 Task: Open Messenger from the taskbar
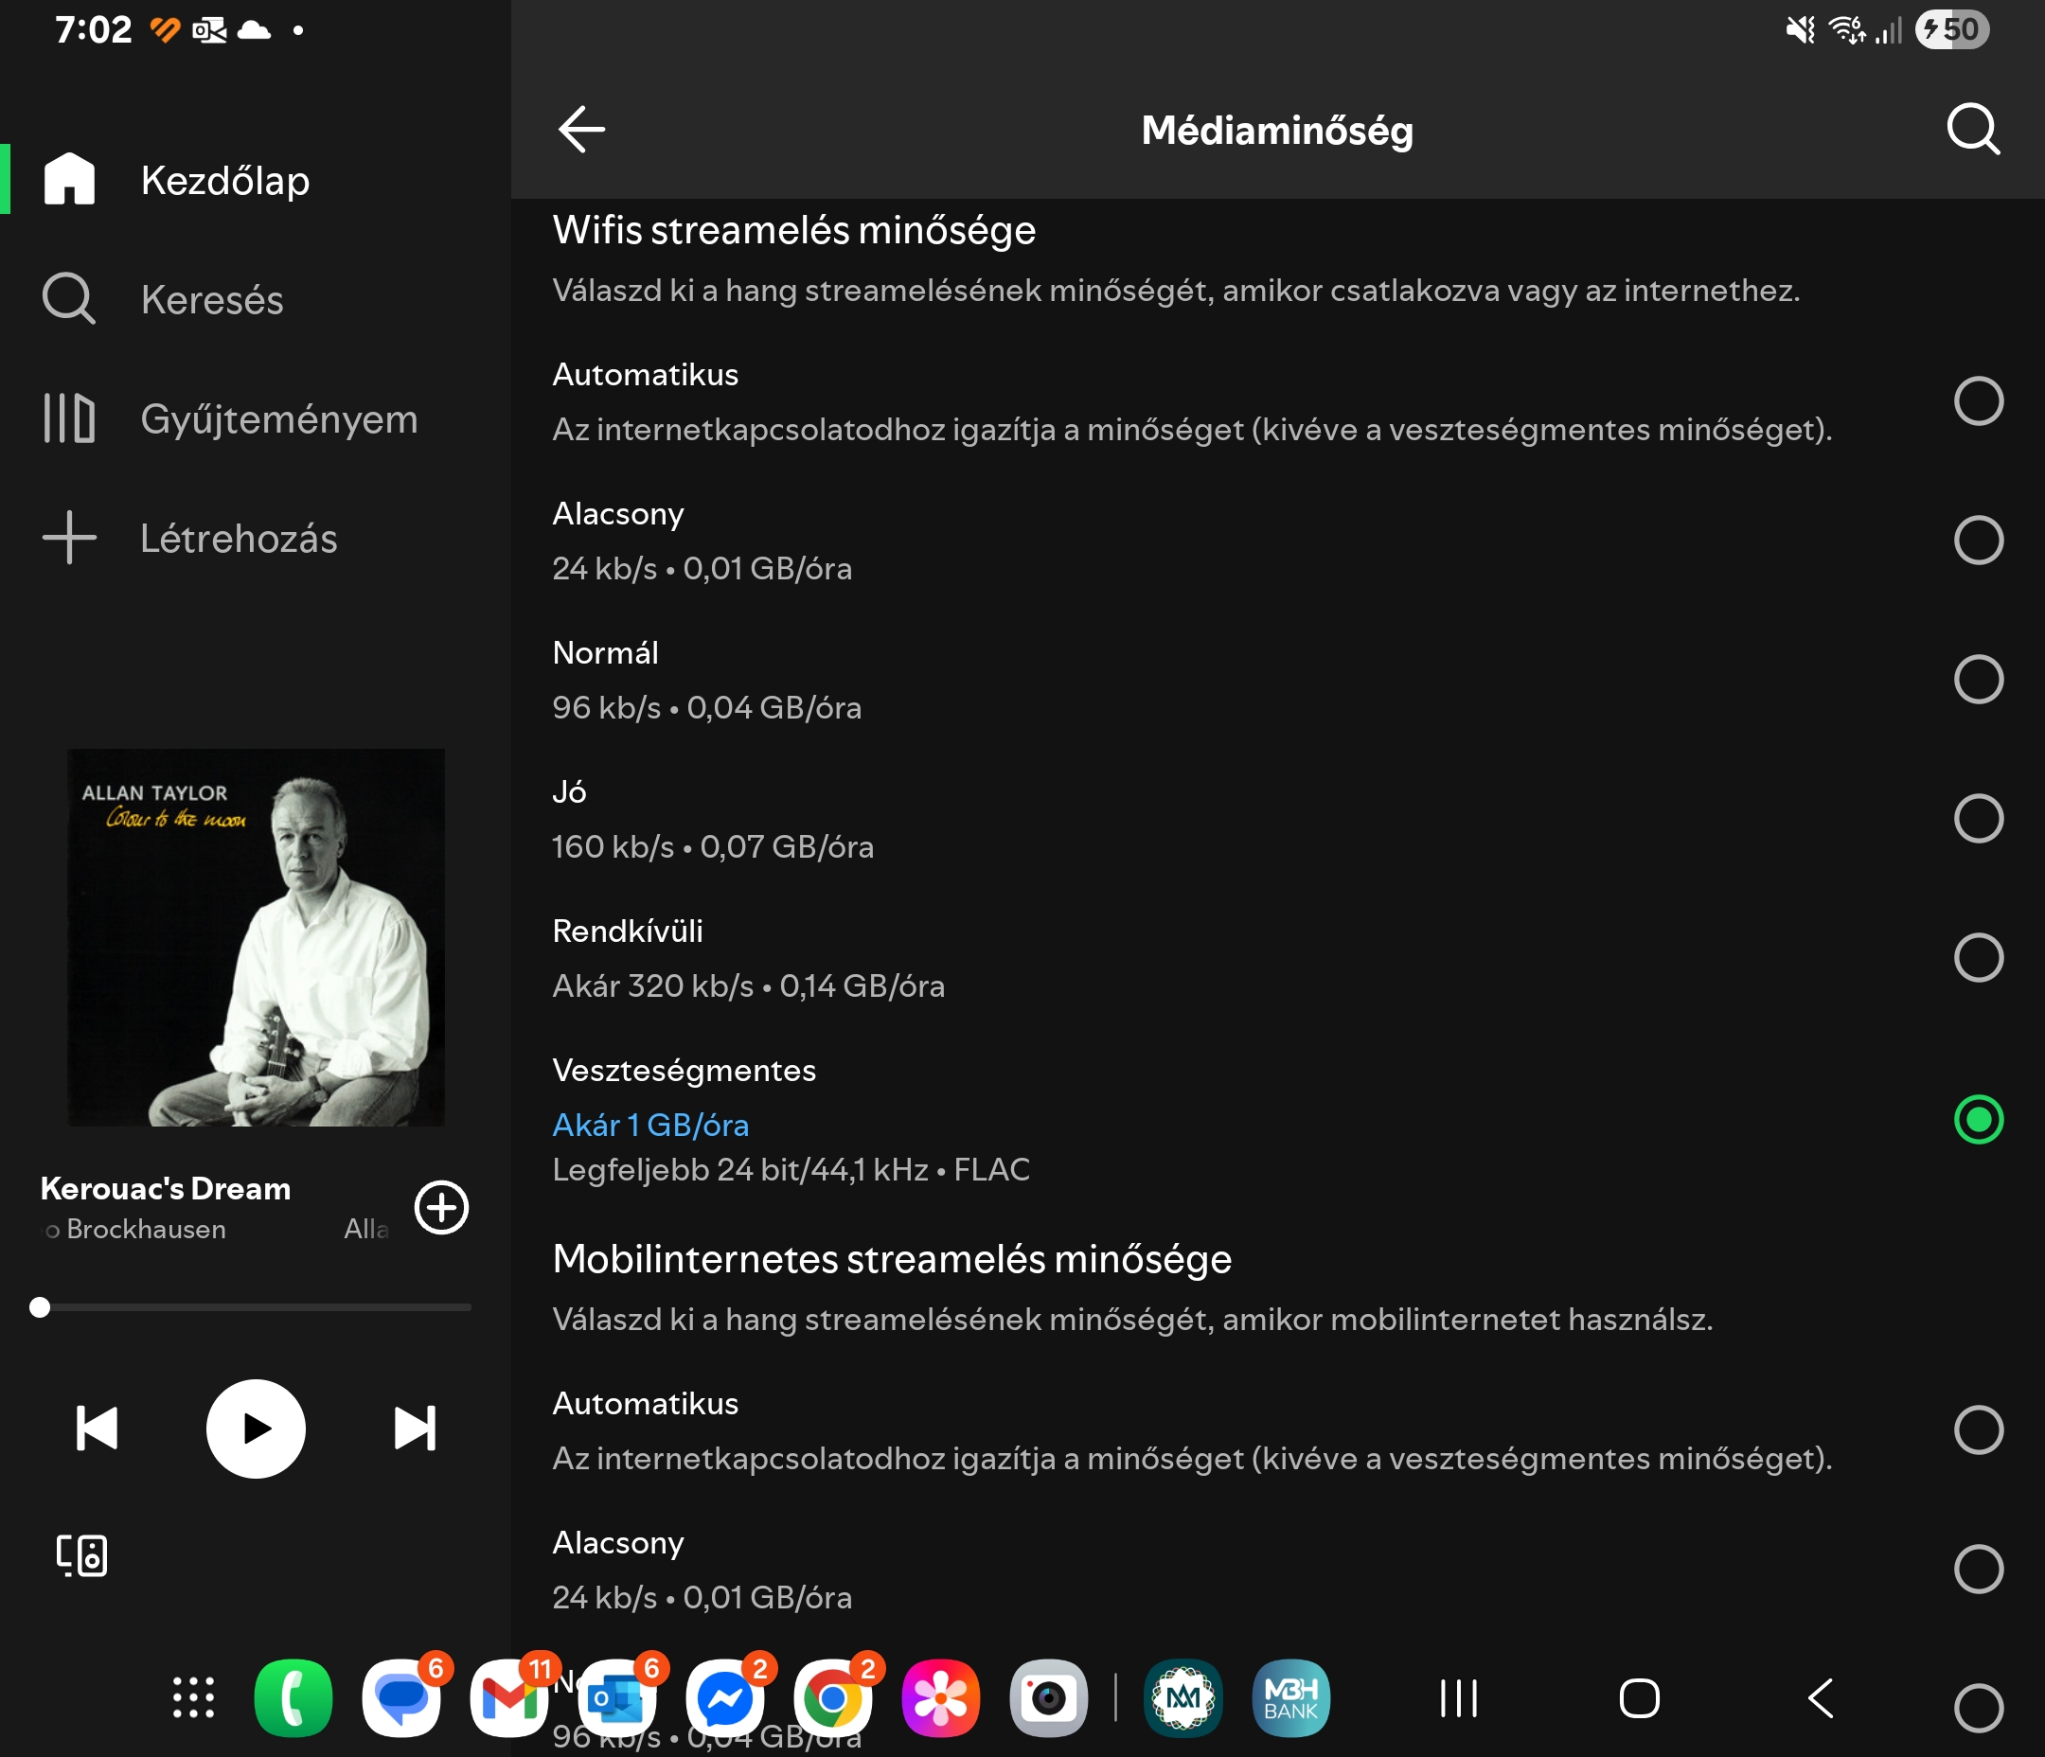(724, 1698)
